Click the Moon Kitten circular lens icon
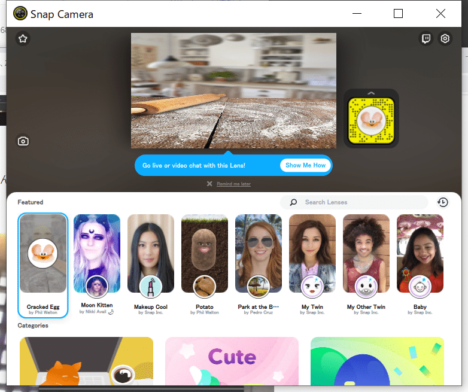 click(97, 287)
